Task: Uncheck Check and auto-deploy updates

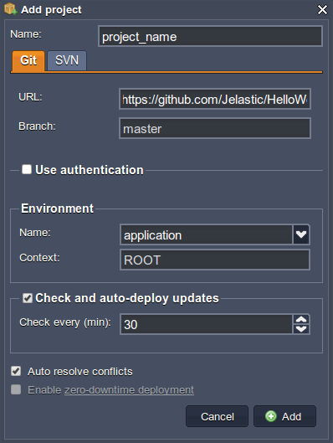Action: [28, 298]
